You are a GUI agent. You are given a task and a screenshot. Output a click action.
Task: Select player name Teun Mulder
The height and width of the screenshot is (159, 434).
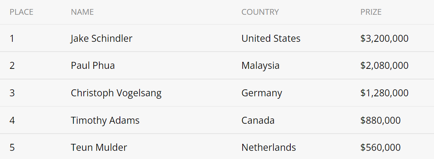99,148
